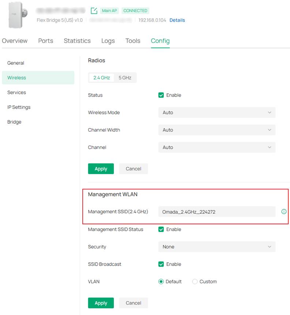
Task: Open the General config section
Action: 38,63
